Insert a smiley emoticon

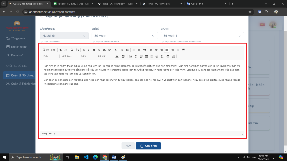pyautogui.click(x=157, y=56)
